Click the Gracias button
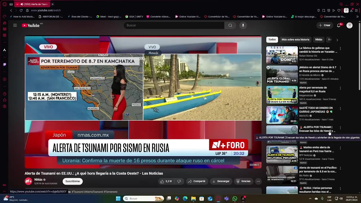 (x=243, y=181)
